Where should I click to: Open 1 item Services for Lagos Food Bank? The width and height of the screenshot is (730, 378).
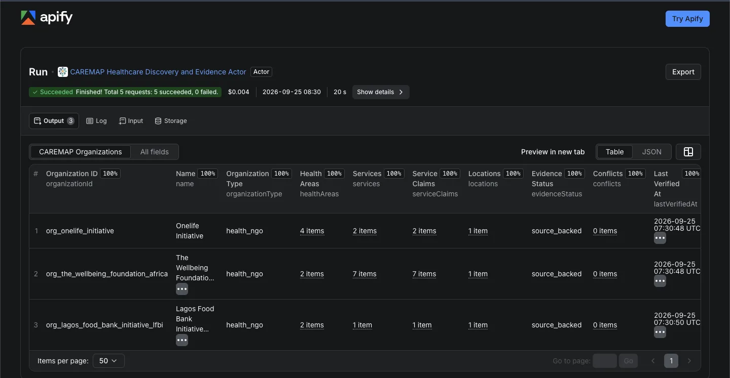click(362, 325)
